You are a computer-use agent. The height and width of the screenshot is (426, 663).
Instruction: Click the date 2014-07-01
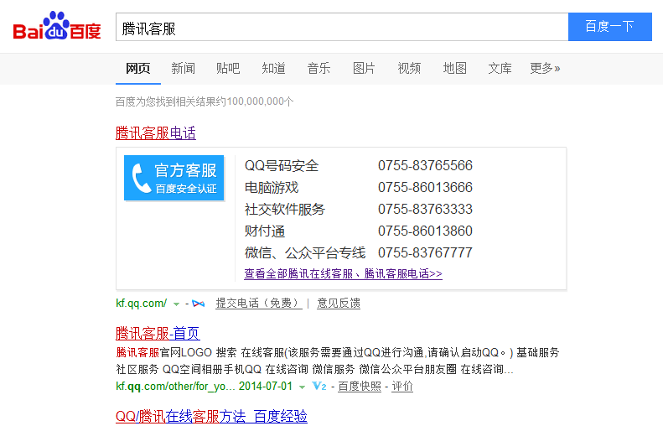point(266,387)
